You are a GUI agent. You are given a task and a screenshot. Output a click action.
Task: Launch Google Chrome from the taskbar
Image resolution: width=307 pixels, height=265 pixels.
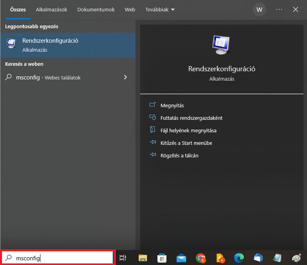tap(201, 258)
